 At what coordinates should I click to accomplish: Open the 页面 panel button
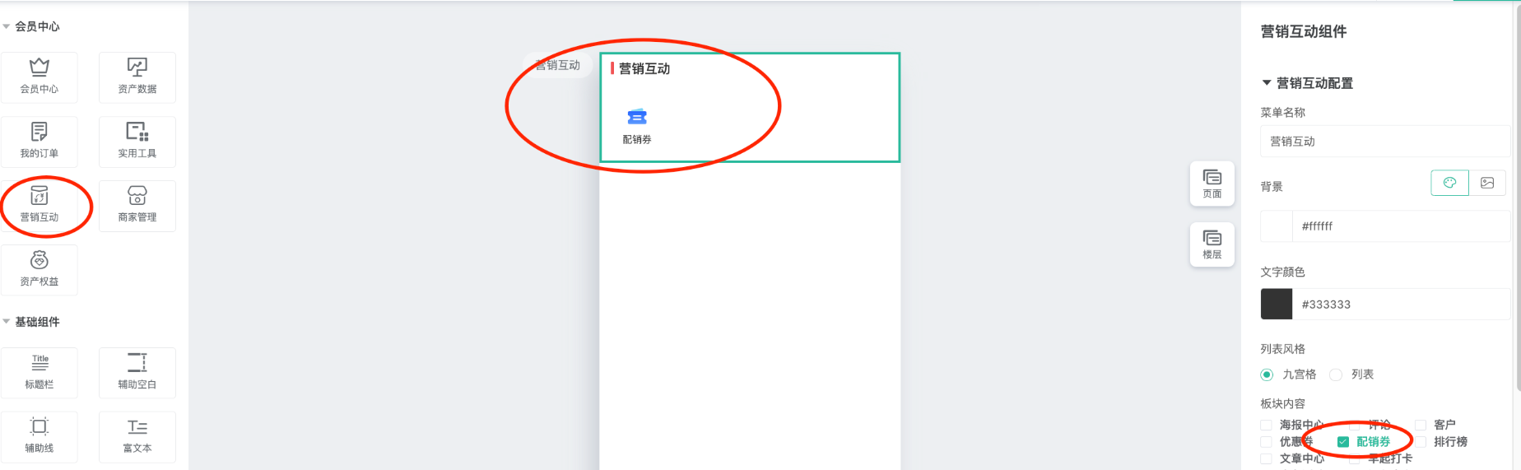click(1212, 183)
